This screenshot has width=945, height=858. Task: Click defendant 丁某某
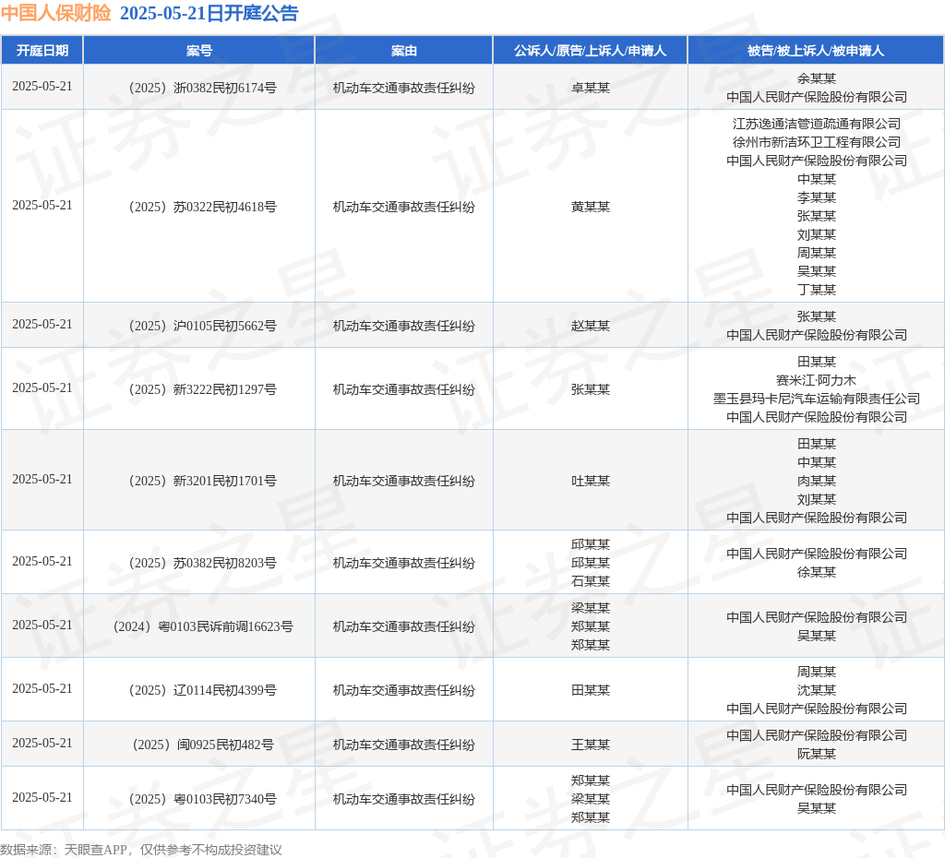click(817, 290)
